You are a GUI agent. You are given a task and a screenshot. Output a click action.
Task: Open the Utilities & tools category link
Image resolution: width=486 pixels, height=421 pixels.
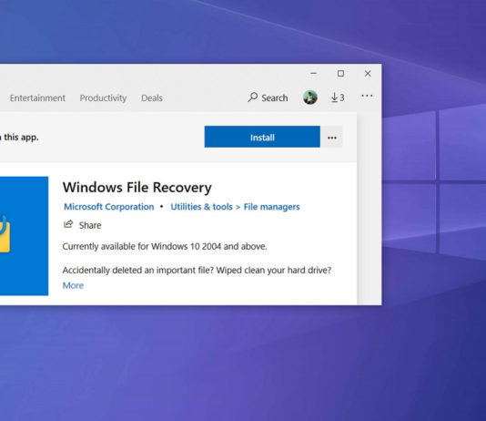201,207
